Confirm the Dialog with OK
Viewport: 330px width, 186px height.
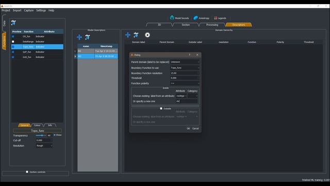click(188, 129)
